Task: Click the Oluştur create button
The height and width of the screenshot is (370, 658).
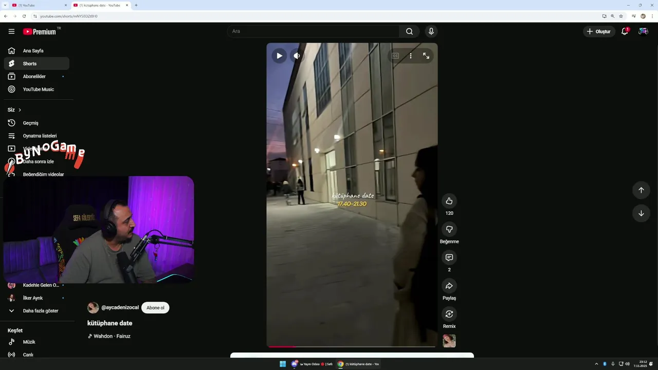Action: click(599, 31)
